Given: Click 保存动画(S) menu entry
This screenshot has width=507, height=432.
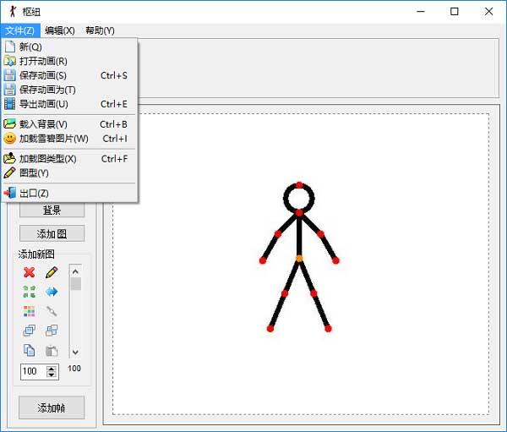Looking at the screenshot, I should point(69,75).
